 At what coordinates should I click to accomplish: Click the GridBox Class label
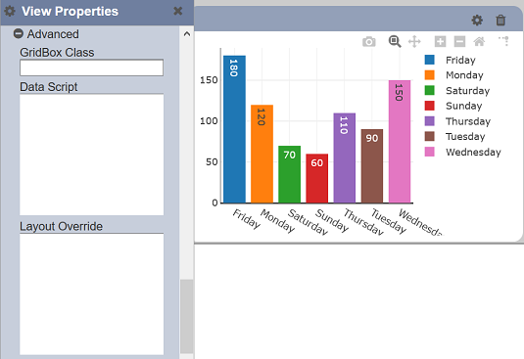click(x=57, y=53)
